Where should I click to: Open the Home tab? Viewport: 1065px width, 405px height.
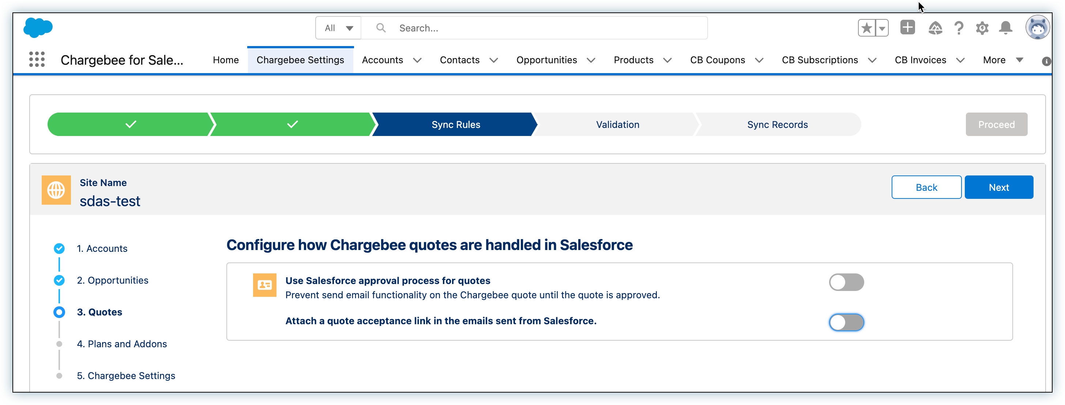[x=226, y=60]
